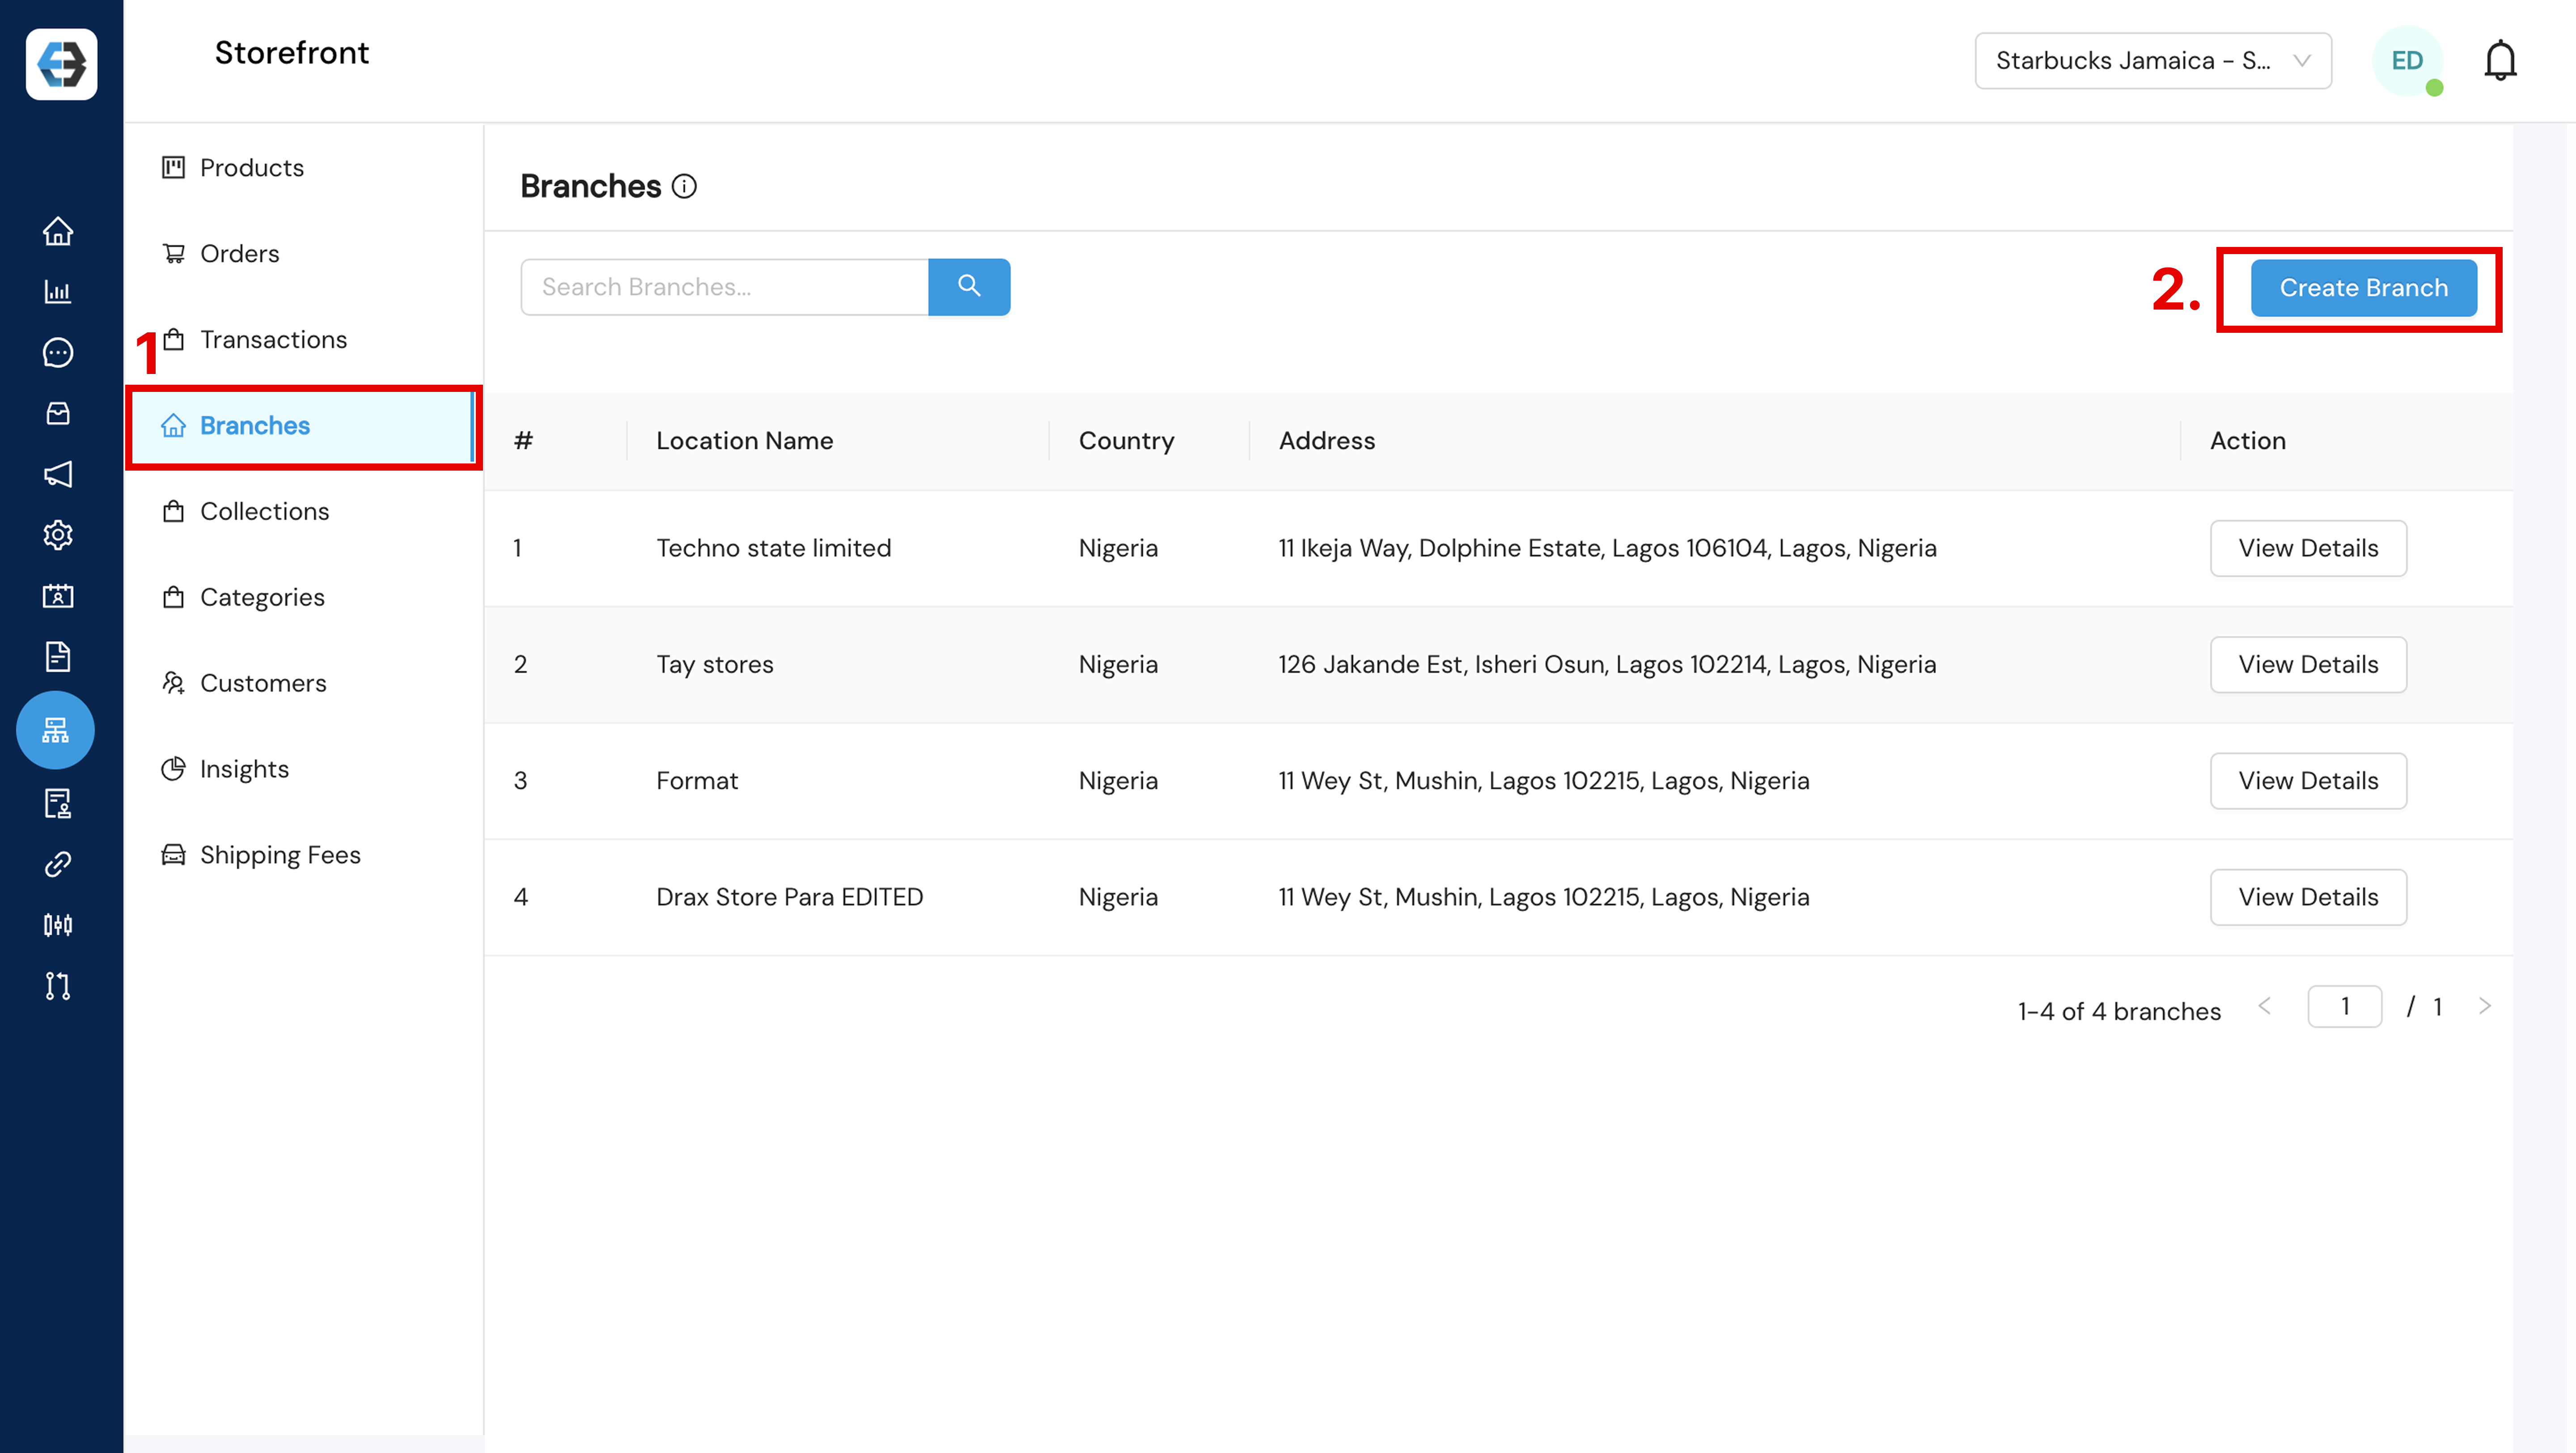Viewport: 2576px width, 1453px height.
Task: Expand the Starbucks Jamaica store dropdown
Action: (2152, 61)
